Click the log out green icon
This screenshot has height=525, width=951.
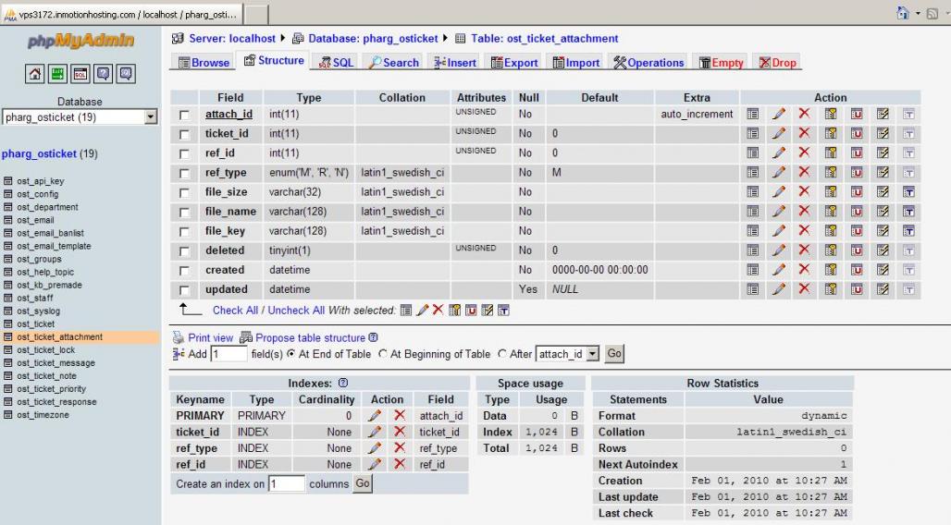[57, 74]
